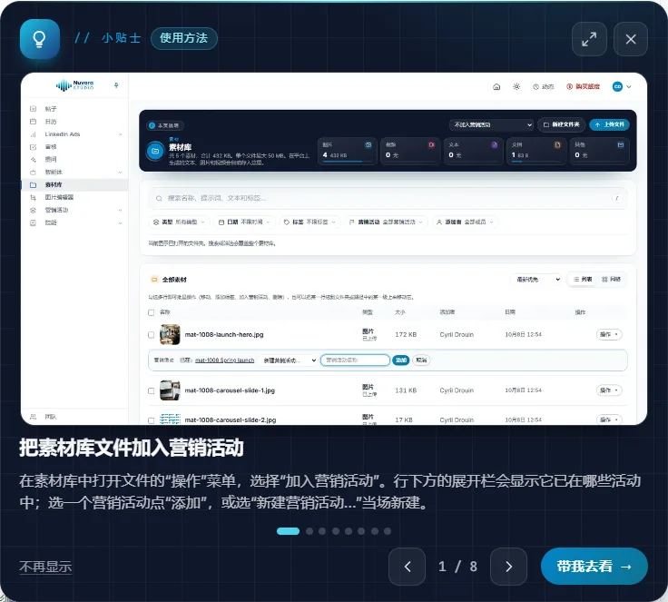
Task: Check the box for mat-1008-launch-hero.jpg
Action: pyautogui.click(x=152, y=335)
